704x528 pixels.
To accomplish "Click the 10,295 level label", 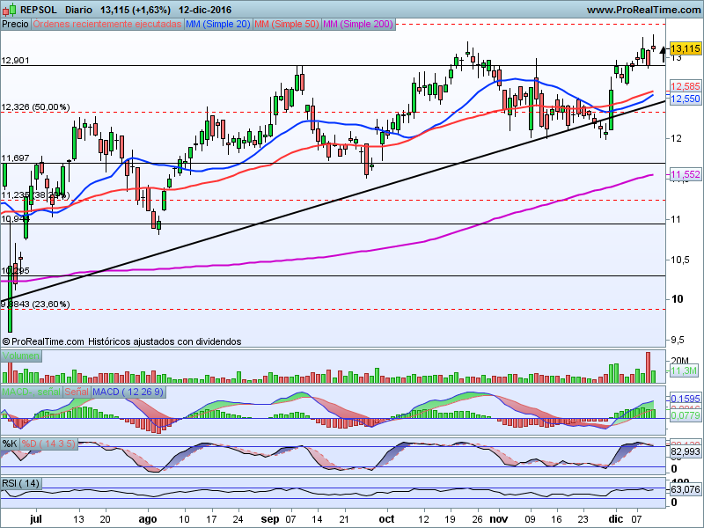I will click(x=16, y=271).
